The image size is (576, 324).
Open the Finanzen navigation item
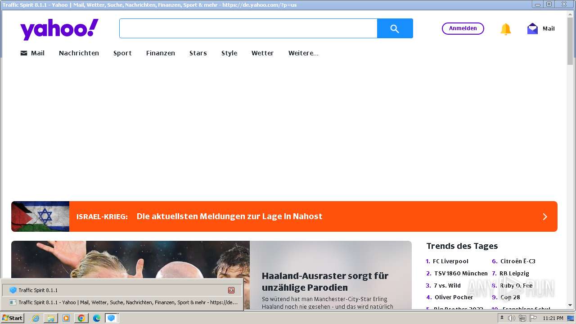pyautogui.click(x=161, y=53)
